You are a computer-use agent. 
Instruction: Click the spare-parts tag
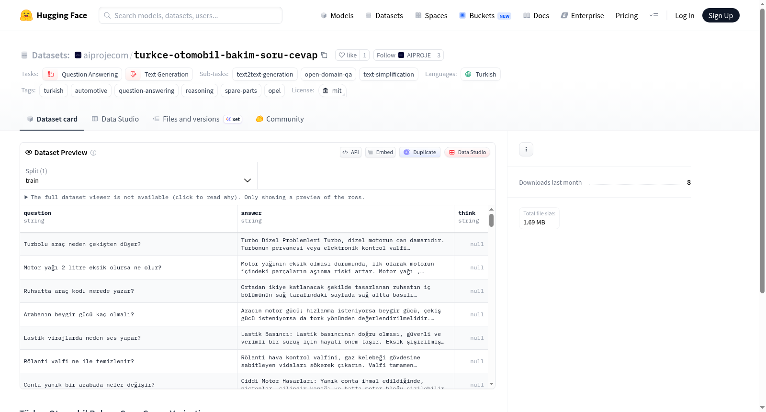tap(241, 90)
